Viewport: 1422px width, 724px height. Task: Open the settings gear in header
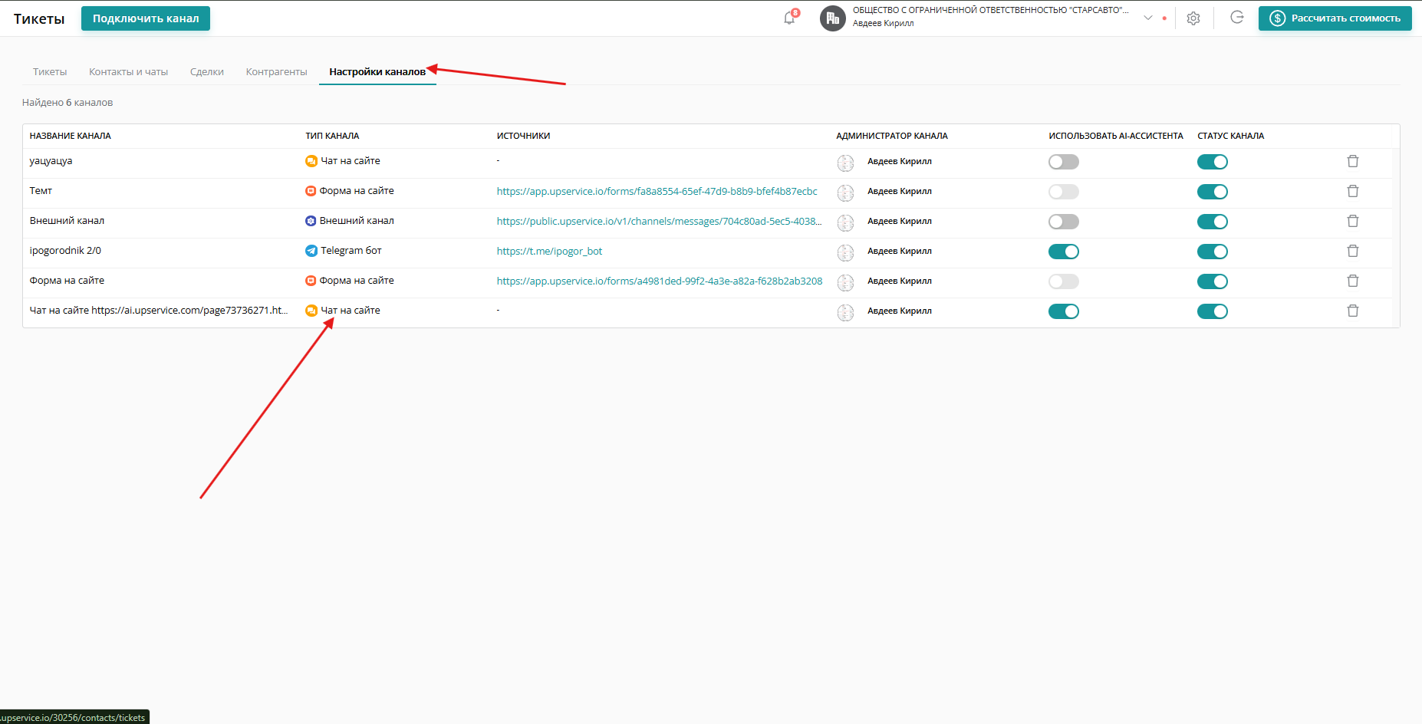[1193, 18]
